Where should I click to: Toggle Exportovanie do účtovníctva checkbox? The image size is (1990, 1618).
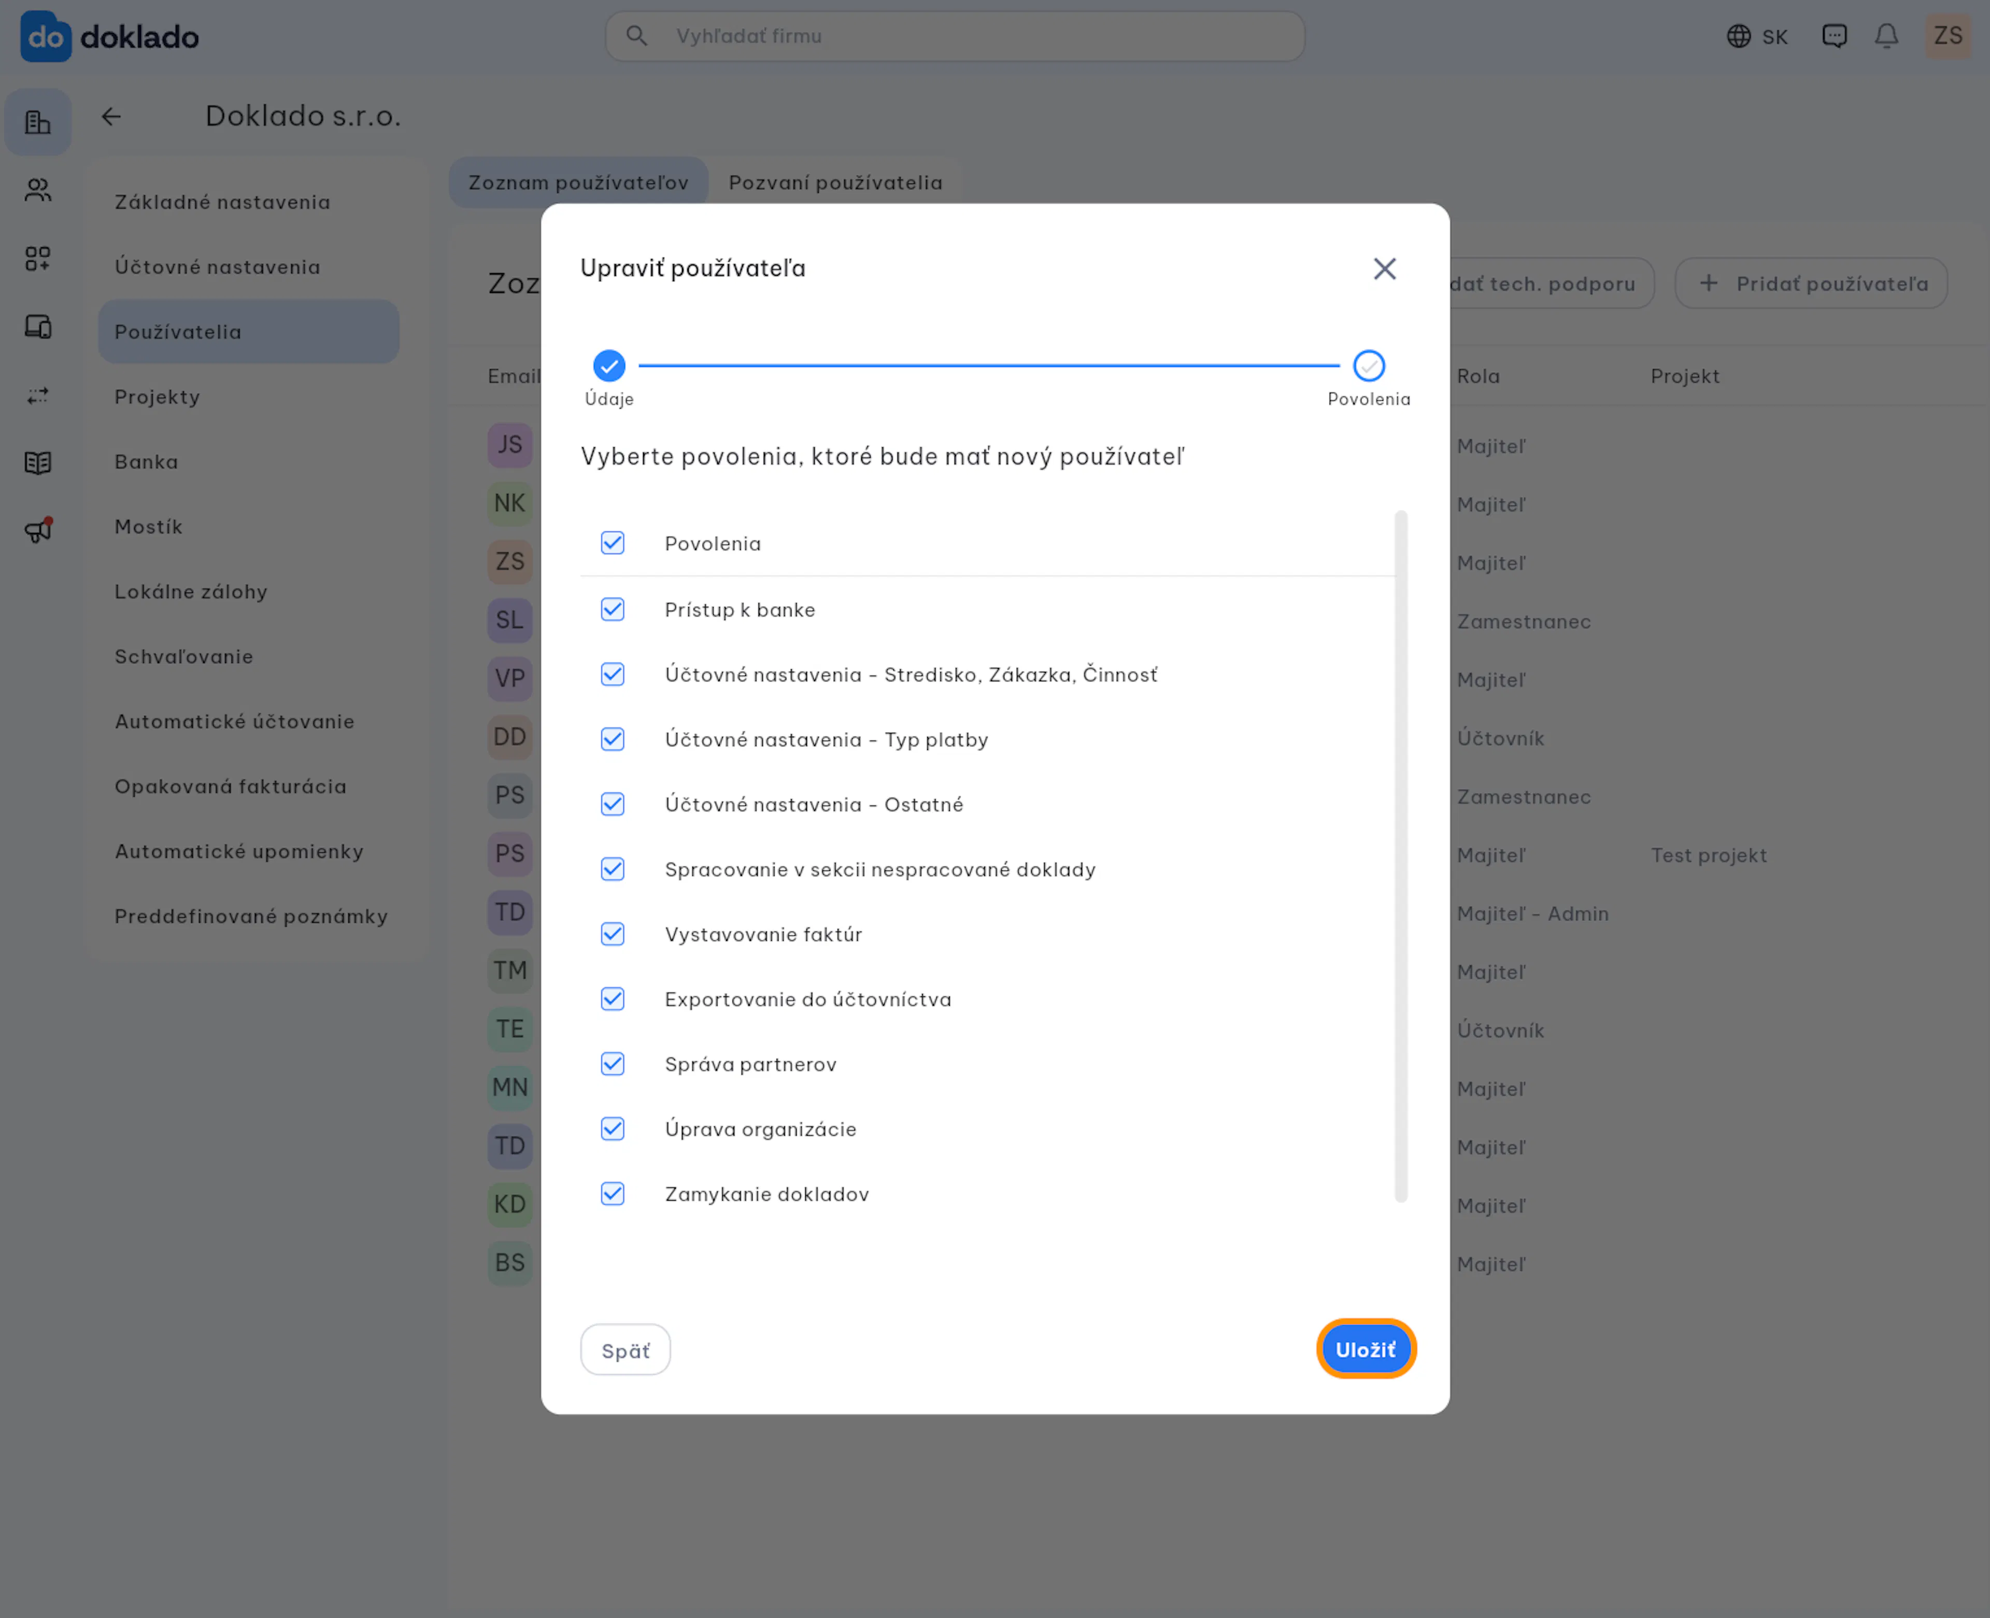click(612, 999)
